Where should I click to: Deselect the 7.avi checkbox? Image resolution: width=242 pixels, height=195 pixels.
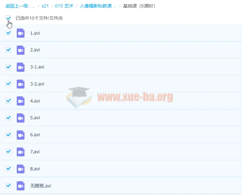click(9, 152)
